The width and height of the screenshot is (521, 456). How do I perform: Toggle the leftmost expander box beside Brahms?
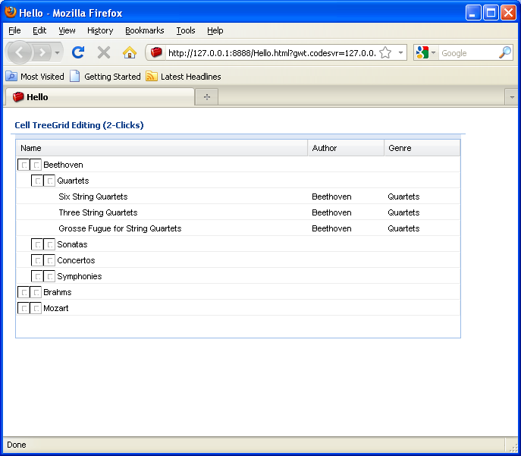(24, 293)
